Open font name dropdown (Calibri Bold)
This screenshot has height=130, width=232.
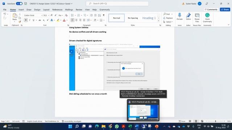point(42,15)
